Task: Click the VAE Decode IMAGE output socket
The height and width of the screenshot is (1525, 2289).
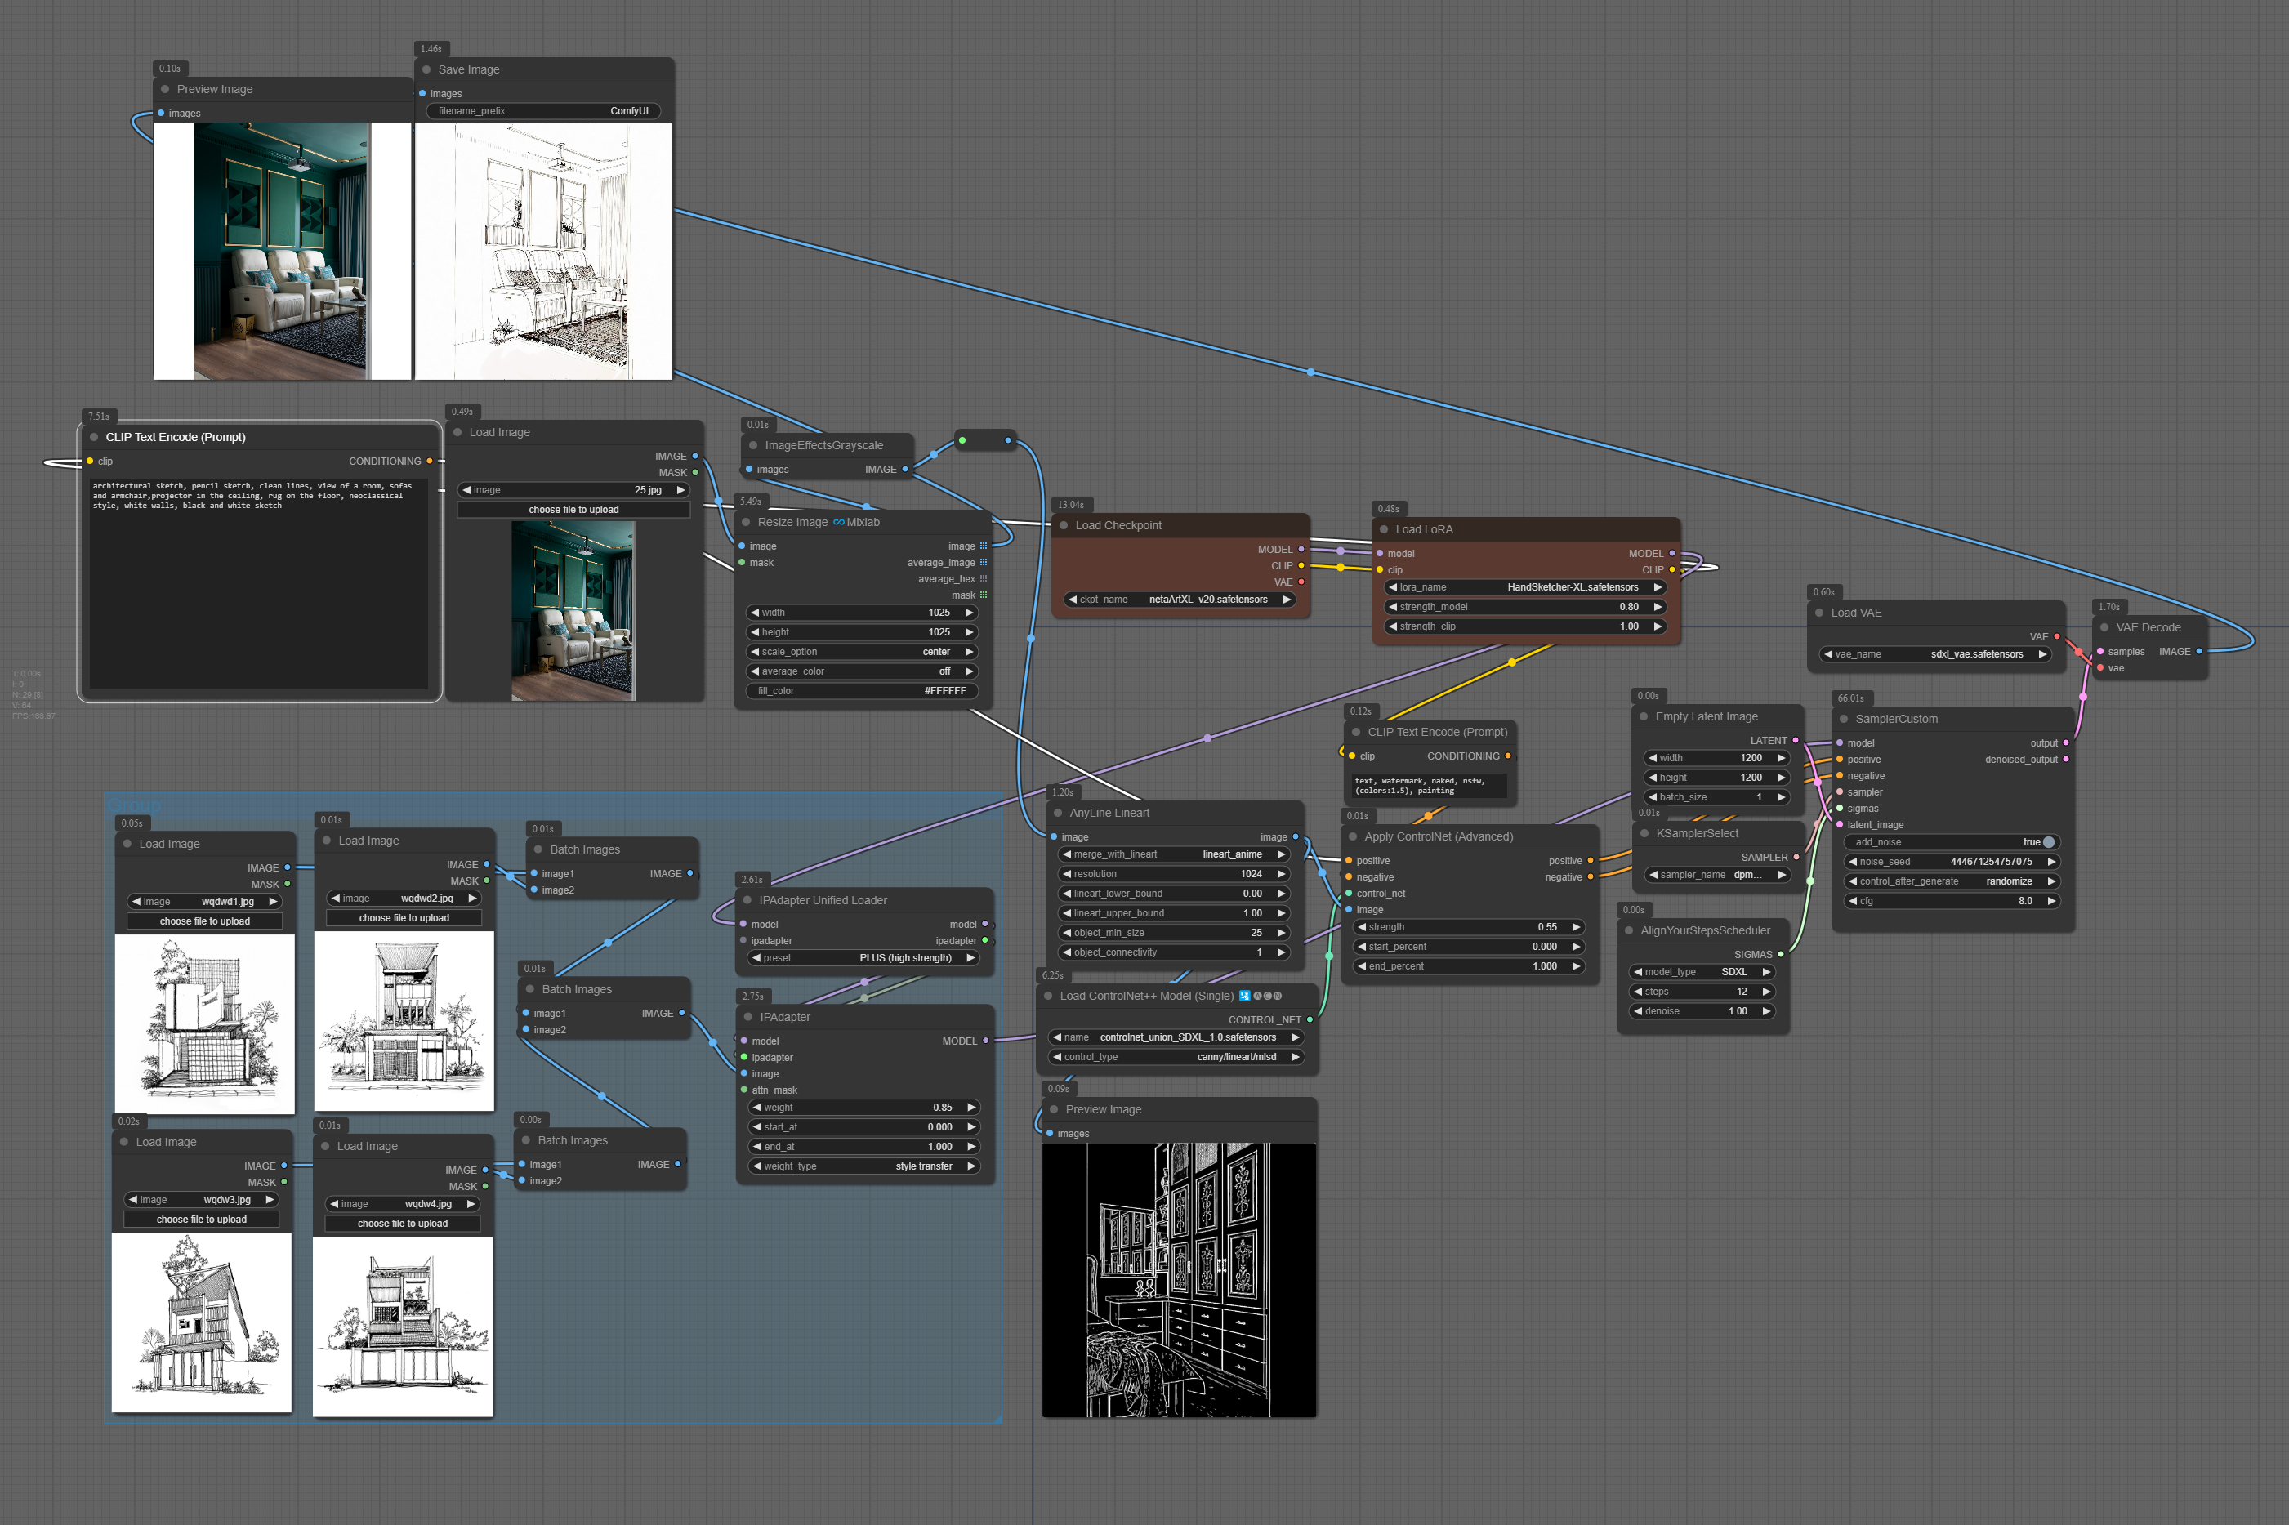Action: tap(2198, 652)
